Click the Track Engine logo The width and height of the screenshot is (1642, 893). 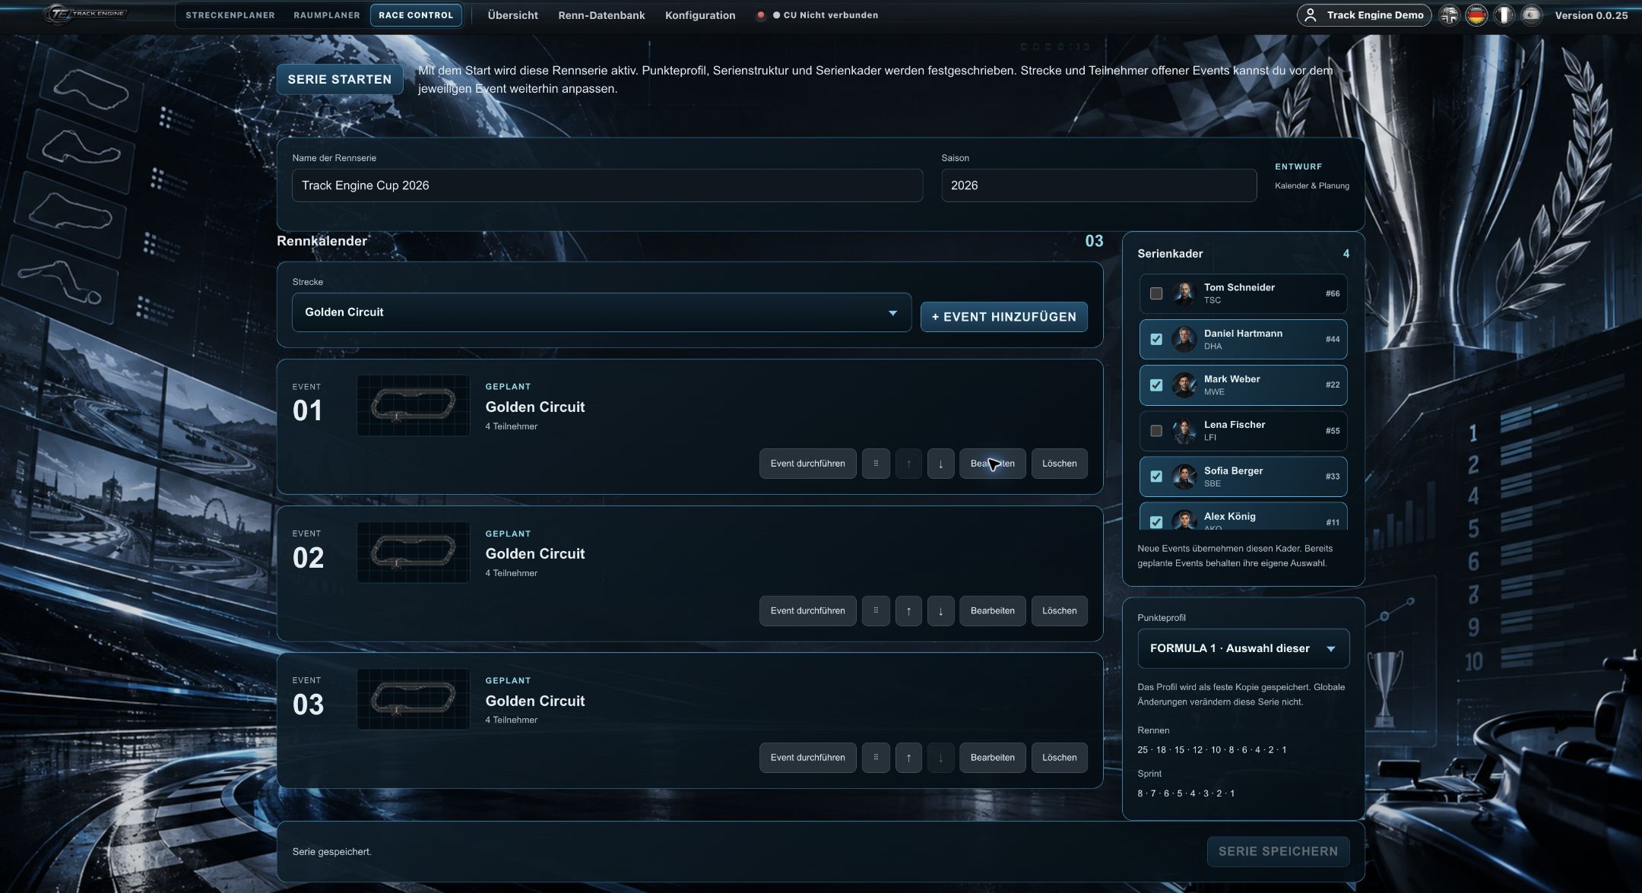85,14
